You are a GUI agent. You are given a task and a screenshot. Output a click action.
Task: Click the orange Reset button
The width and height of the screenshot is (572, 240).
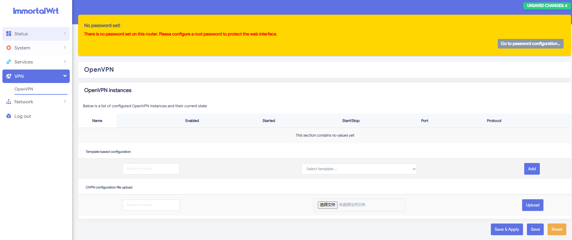coord(557,229)
